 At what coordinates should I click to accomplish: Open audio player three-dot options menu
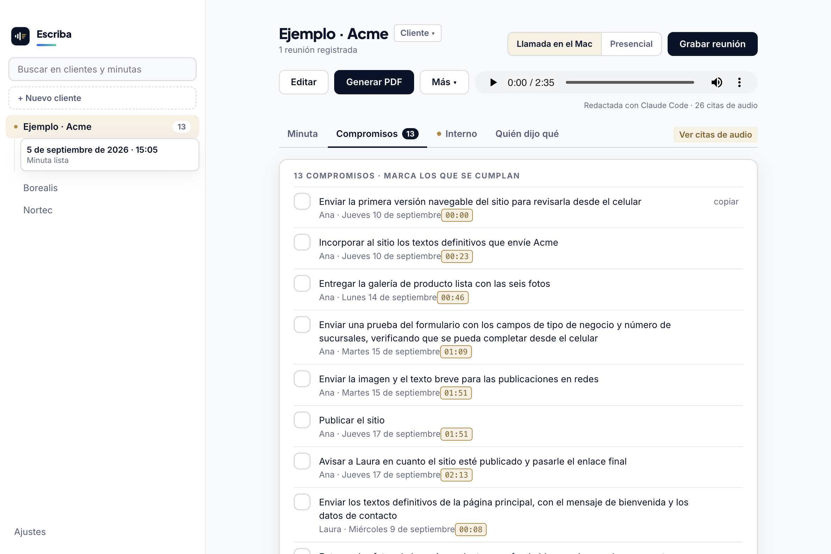point(739,82)
